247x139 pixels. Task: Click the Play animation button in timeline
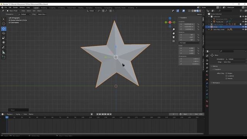point(105,114)
